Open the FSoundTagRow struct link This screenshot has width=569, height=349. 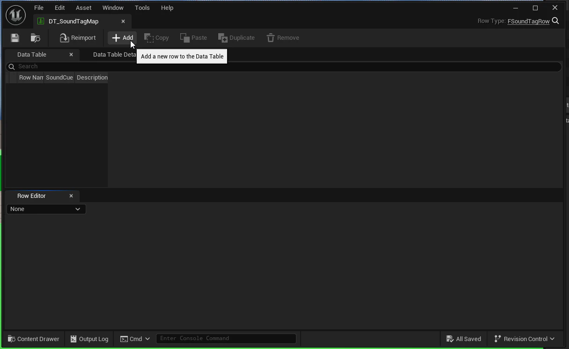(528, 21)
